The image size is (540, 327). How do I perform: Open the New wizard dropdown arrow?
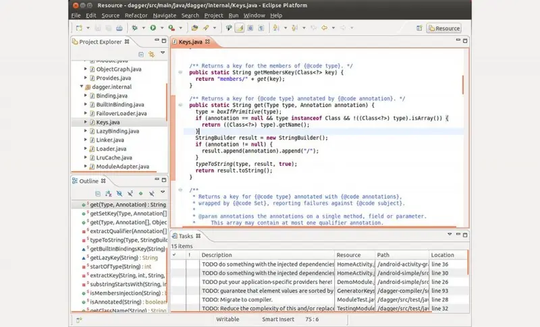[88, 28]
